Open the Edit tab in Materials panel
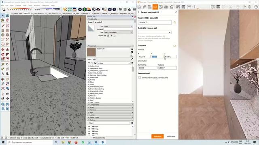Viewport: 259px width, 145px height. (x=94, y=60)
